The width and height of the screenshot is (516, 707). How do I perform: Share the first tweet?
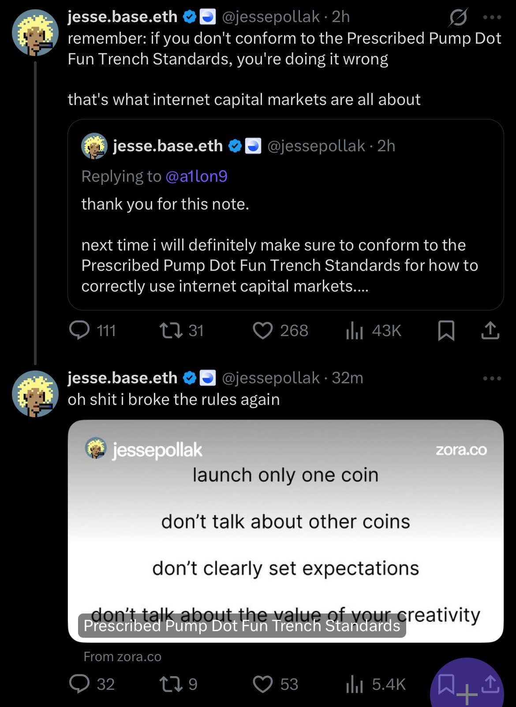(x=490, y=330)
